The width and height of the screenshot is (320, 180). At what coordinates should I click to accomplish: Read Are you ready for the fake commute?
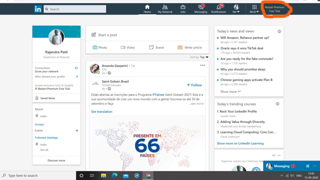(247, 59)
